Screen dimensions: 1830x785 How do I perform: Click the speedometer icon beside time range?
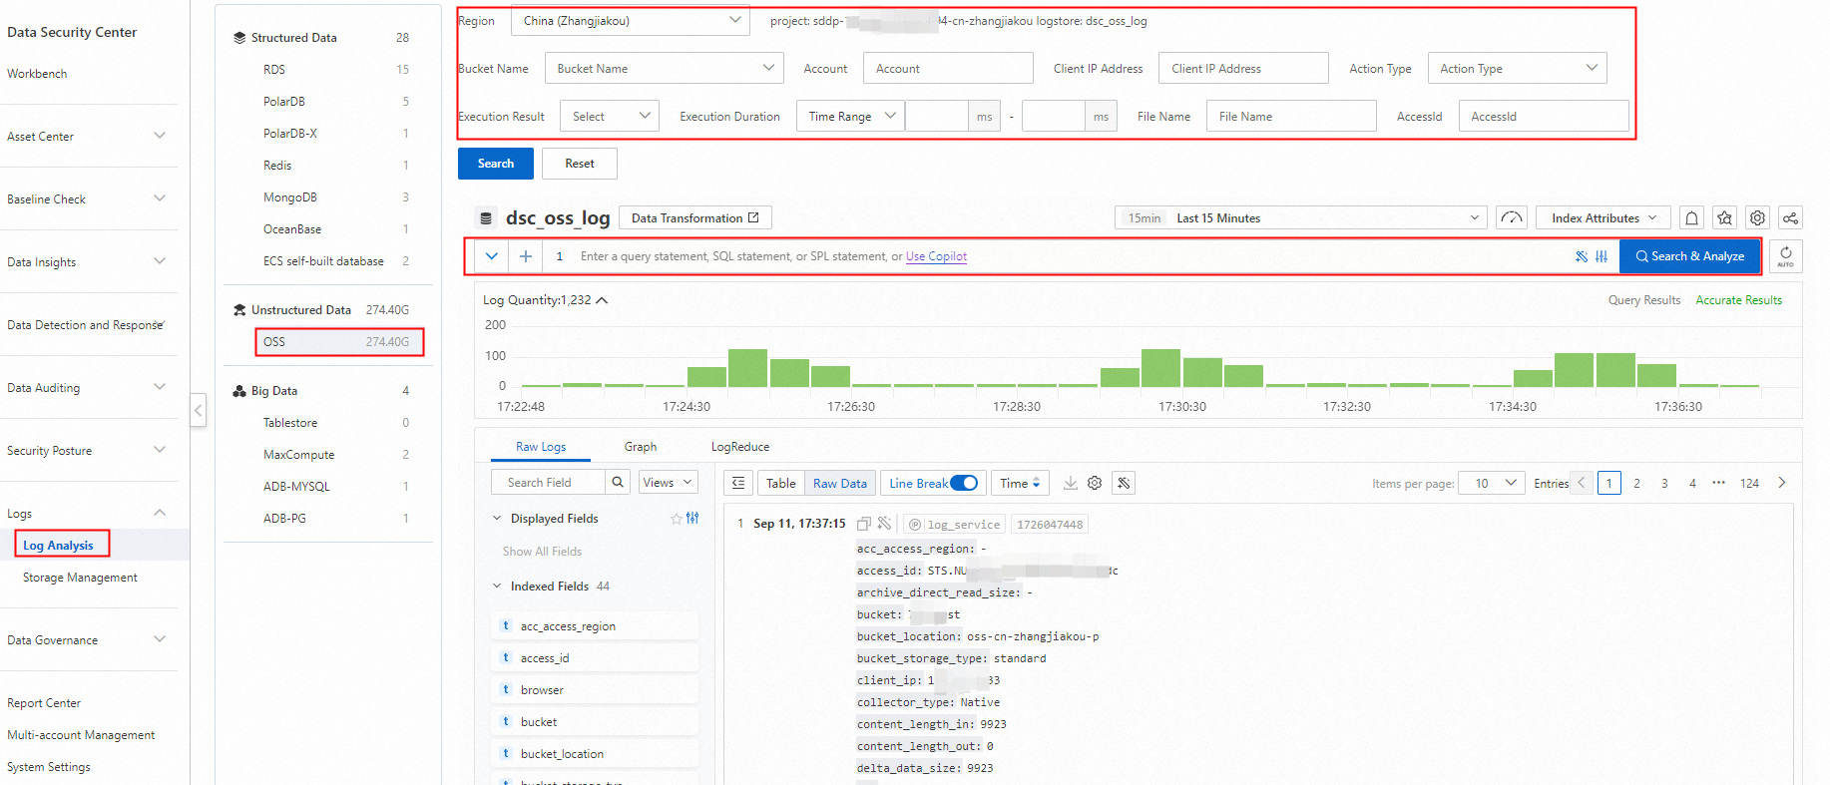pos(1512,218)
